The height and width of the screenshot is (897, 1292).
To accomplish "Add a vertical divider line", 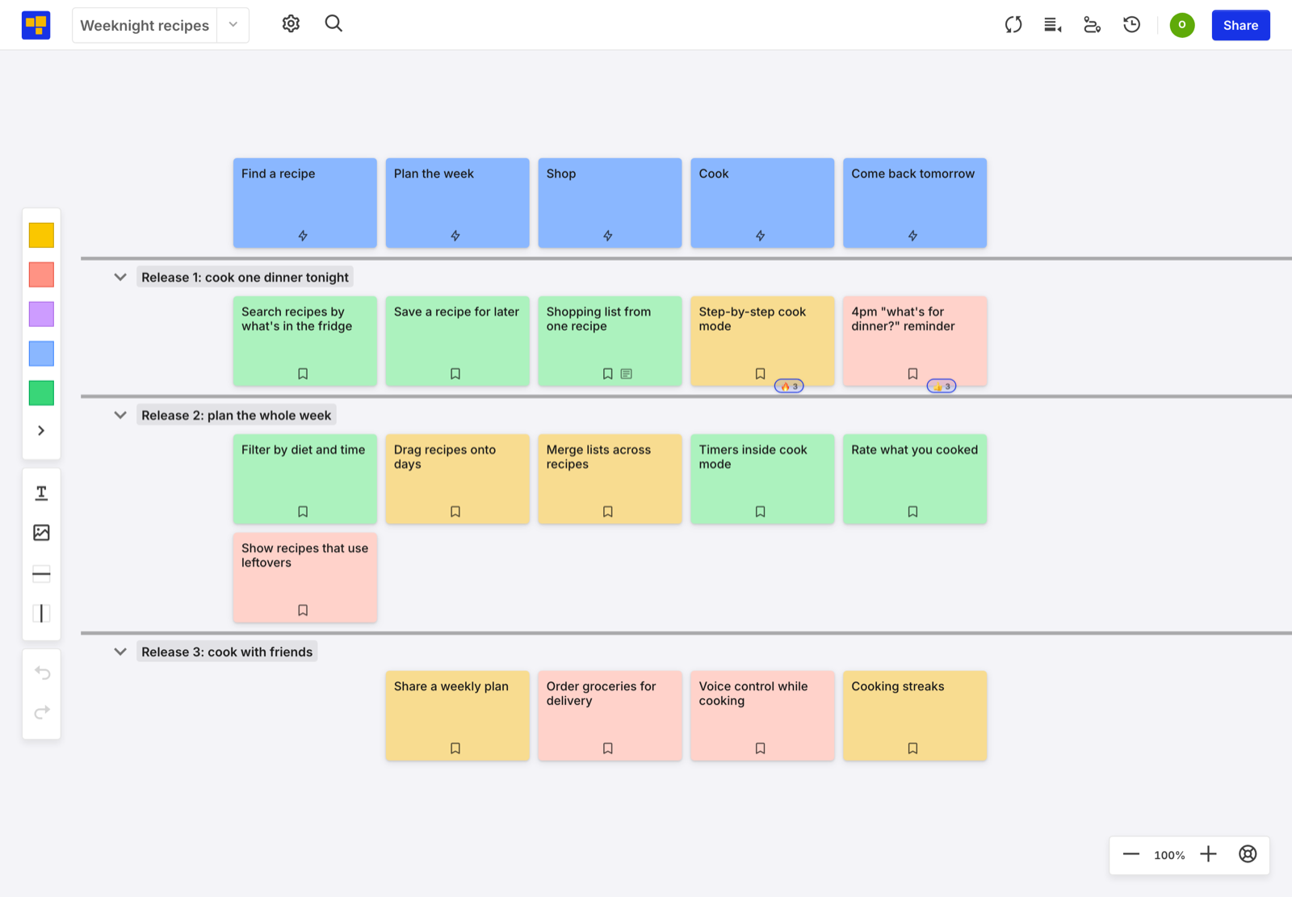I will [41, 614].
